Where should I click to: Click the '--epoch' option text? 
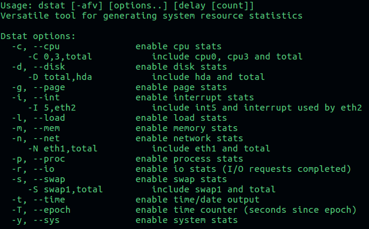(x=52, y=210)
